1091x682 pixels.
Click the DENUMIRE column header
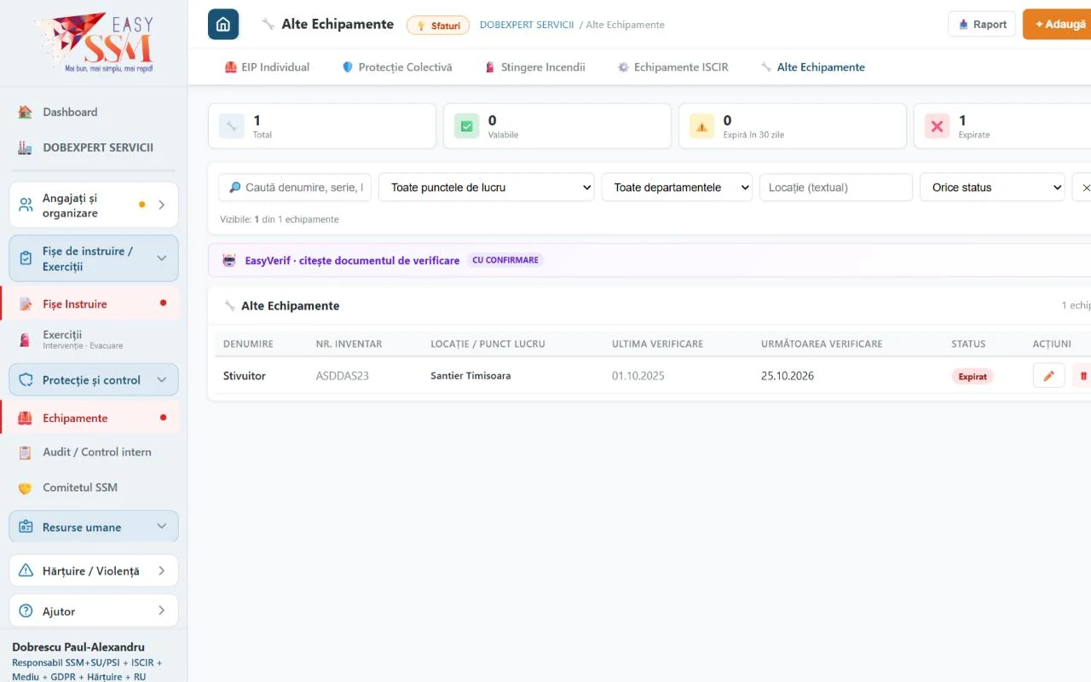[248, 344]
